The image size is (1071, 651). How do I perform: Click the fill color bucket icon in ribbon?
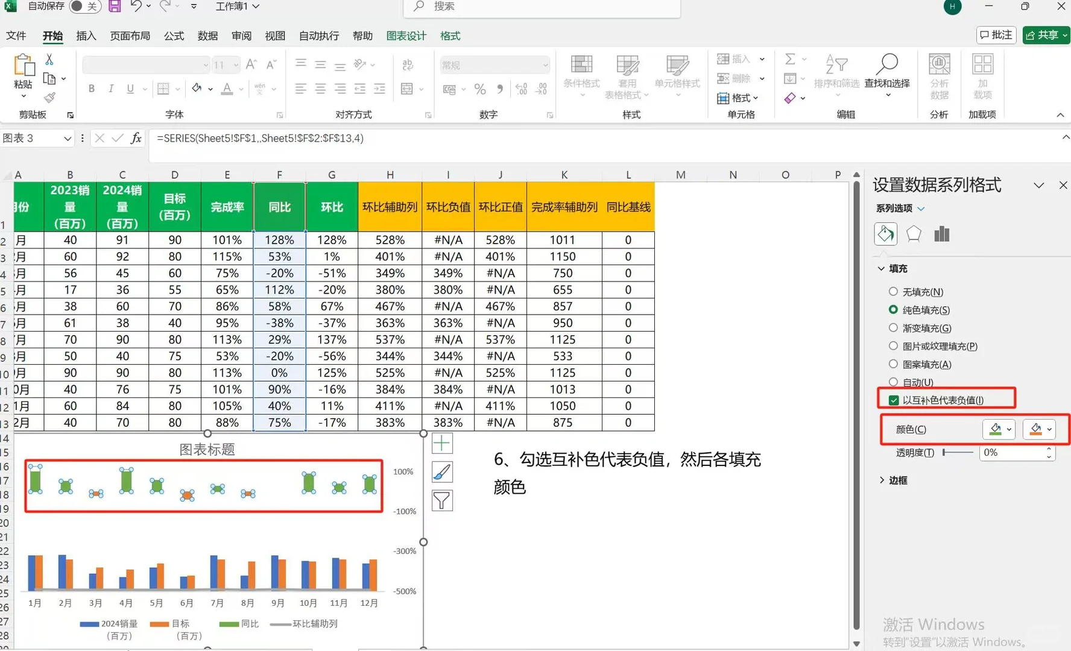[197, 89]
